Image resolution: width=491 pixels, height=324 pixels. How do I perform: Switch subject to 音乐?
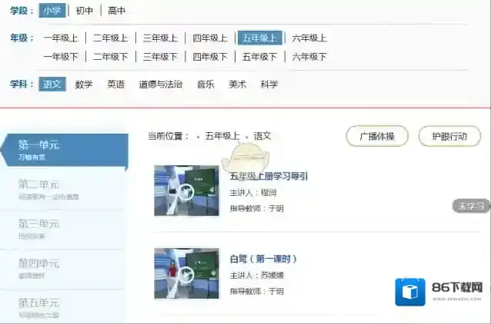point(205,84)
